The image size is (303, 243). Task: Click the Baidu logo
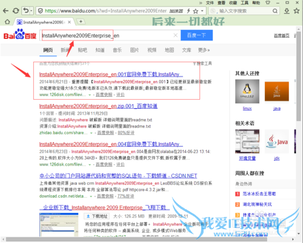(x=20, y=34)
